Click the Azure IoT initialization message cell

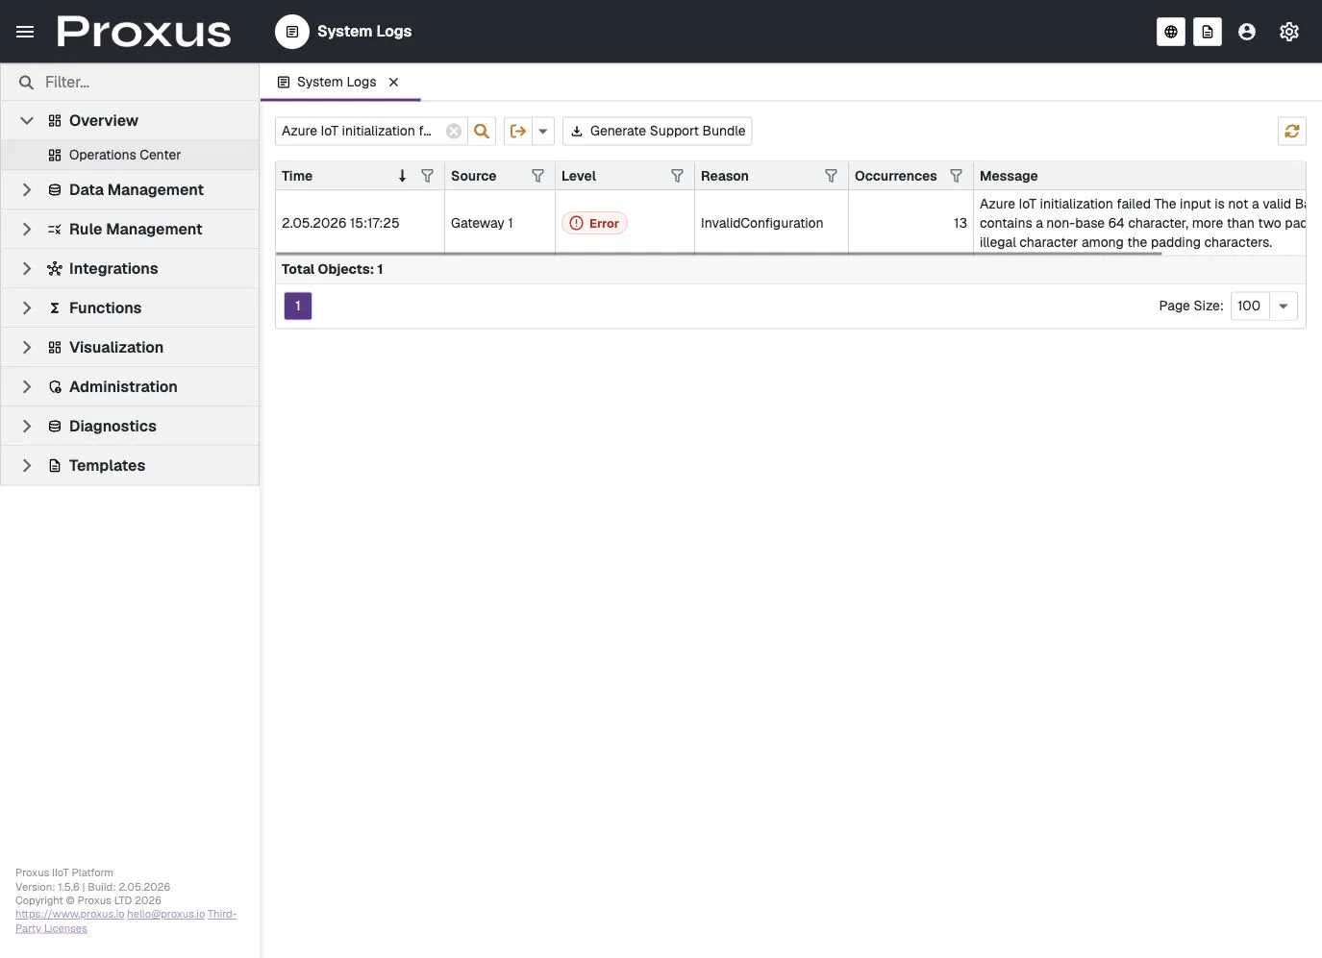1139,223
